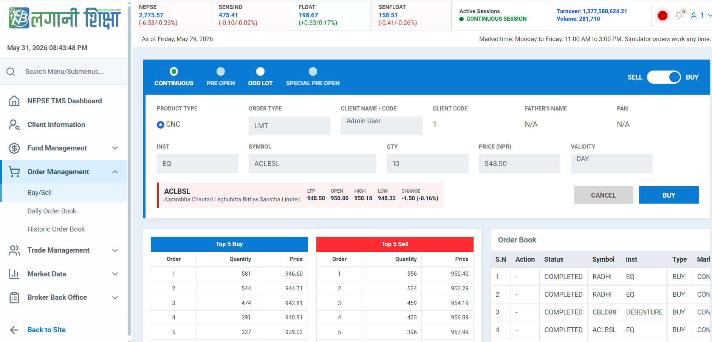Click the search magnifier icon
712x342 pixels.
(x=11, y=72)
